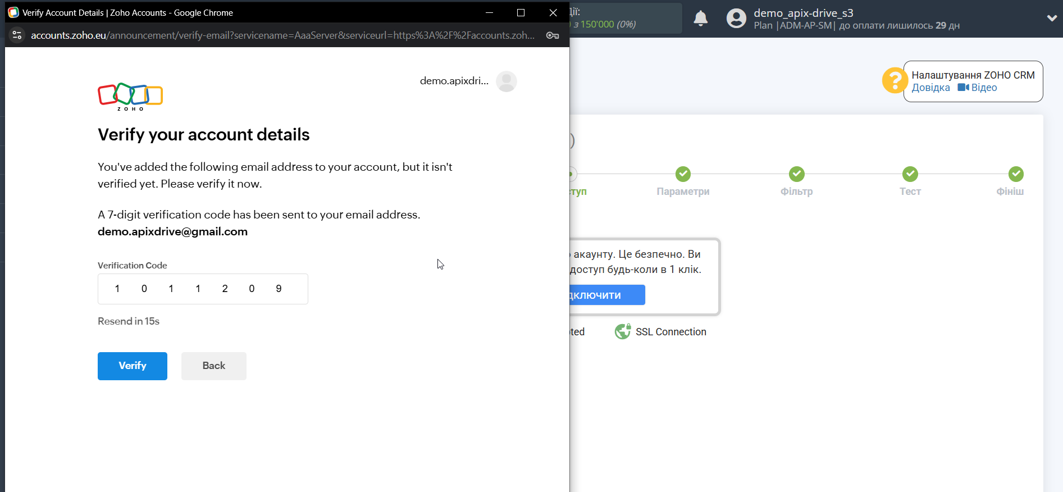1063x492 pixels.
Task: Click the user account avatar icon
Action: click(x=736, y=19)
